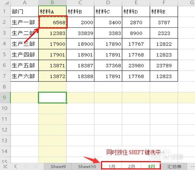This screenshot has height=170, width=195.
Task: Select column A header
Action: pyautogui.click(x=24, y=3)
